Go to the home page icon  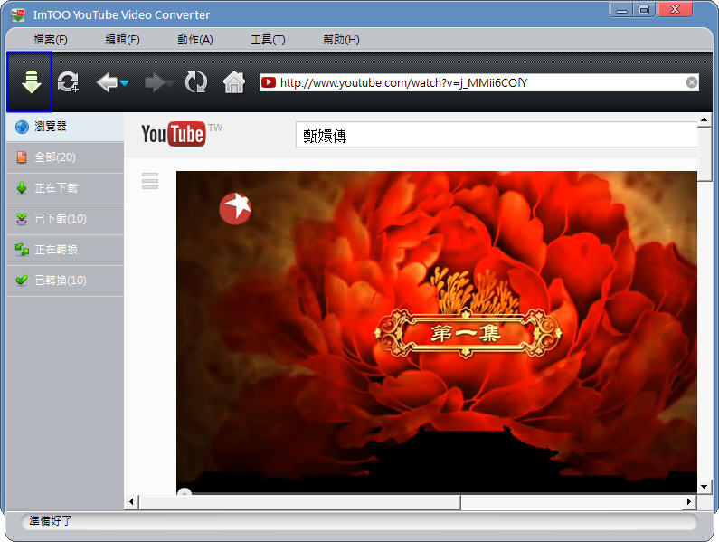234,82
